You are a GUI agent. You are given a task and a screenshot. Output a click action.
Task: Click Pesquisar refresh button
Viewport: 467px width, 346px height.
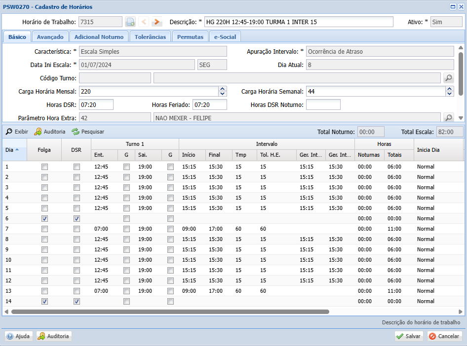click(x=88, y=132)
